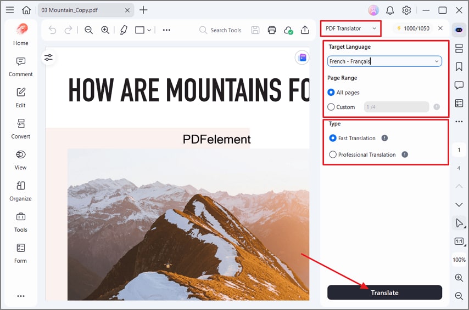Open the bookmarks panel
This screenshot has height=310, width=469.
tap(459, 66)
